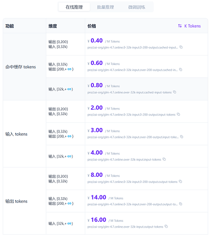The width and height of the screenshot is (209, 237).
Task: Click the 输入 tokens row label
Action: point(17,134)
